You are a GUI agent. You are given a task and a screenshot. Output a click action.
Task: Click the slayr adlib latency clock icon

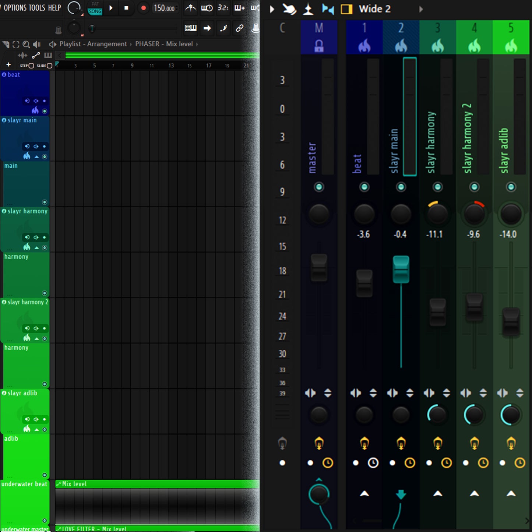pos(519,463)
